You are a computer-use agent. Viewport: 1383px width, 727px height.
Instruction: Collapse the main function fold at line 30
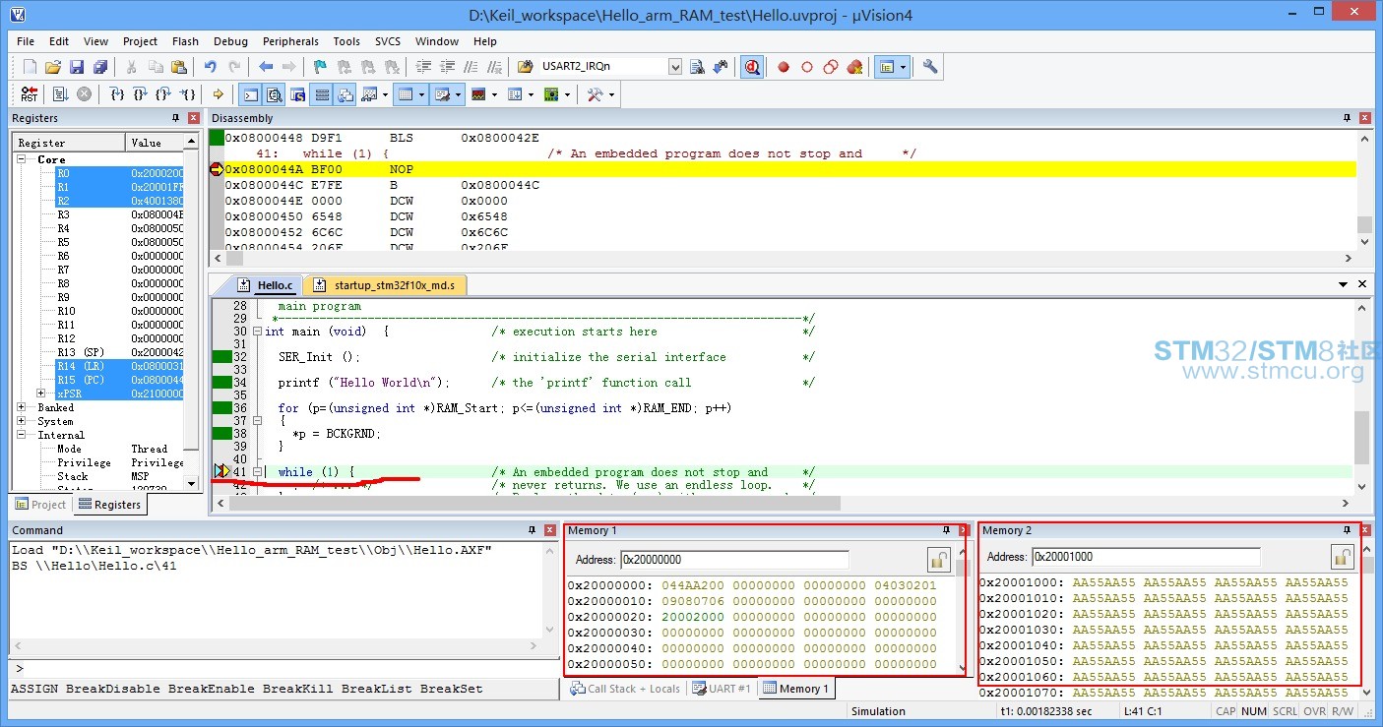[x=257, y=332]
